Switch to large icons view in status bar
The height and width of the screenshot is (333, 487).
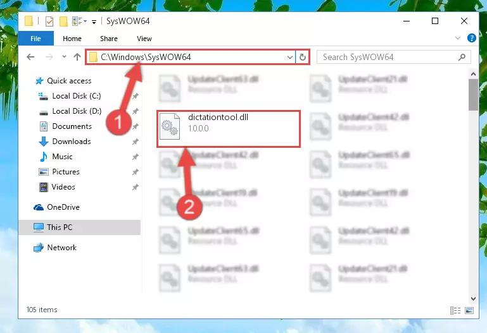[469, 310]
